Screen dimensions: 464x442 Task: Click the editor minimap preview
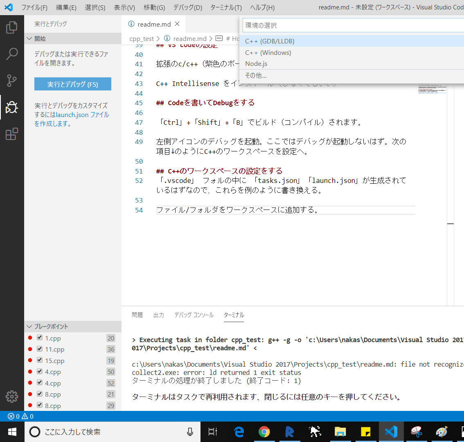tap(432, 89)
